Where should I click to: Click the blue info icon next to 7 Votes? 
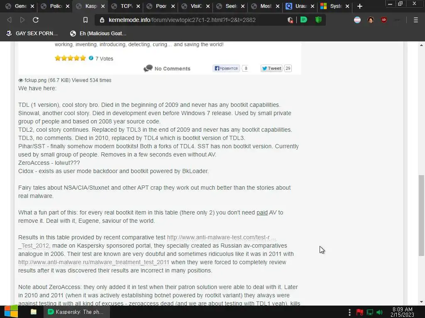pyautogui.click(x=91, y=58)
